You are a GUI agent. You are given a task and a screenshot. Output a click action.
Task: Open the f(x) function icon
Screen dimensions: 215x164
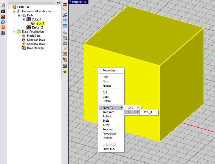pos(65,33)
